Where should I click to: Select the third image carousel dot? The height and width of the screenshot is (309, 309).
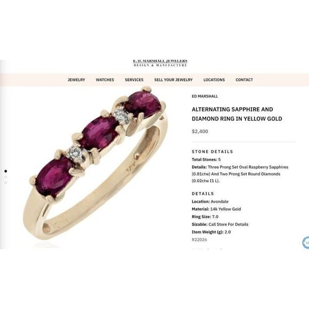click(x=5, y=183)
